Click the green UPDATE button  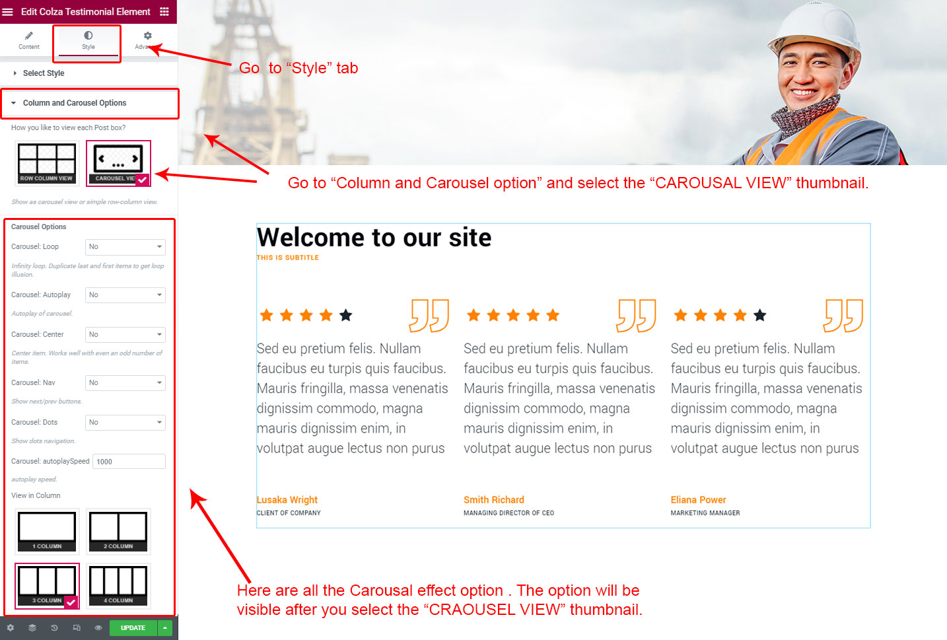tap(133, 627)
